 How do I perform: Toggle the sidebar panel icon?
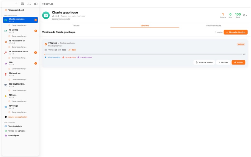coord(36,4)
